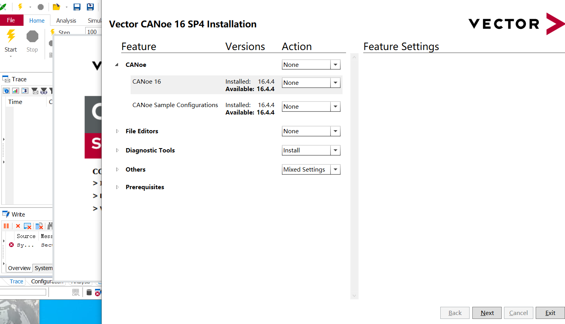Viewport: 565px width, 324px height.
Task: Click the red X delete icon in Write toolbar
Action: pyautogui.click(x=18, y=226)
